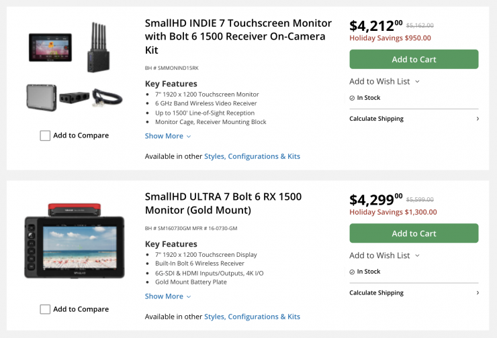Screen dimensions: 497x338
Task: Click the In Stock checkmark icon for ULTRA 7
Action: coord(352,272)
